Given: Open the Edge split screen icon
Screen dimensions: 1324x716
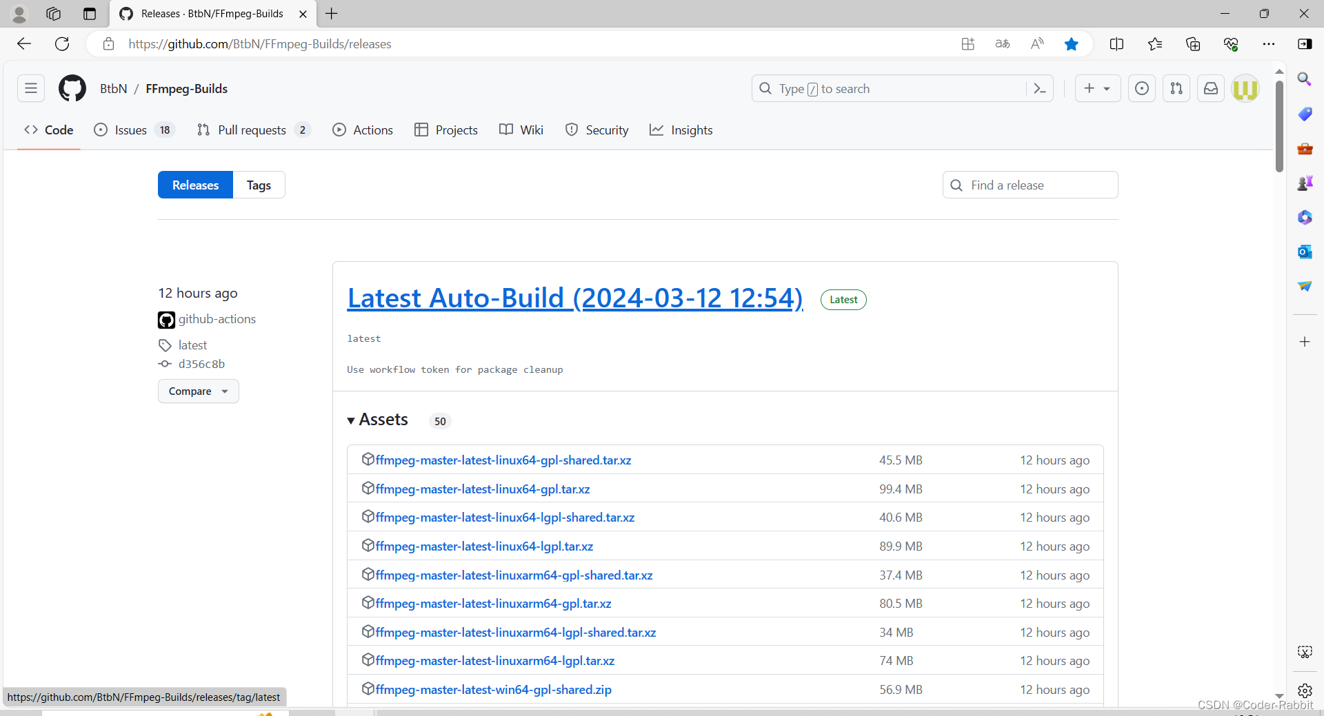Looking at the screenshot, I should [1116, 44].
